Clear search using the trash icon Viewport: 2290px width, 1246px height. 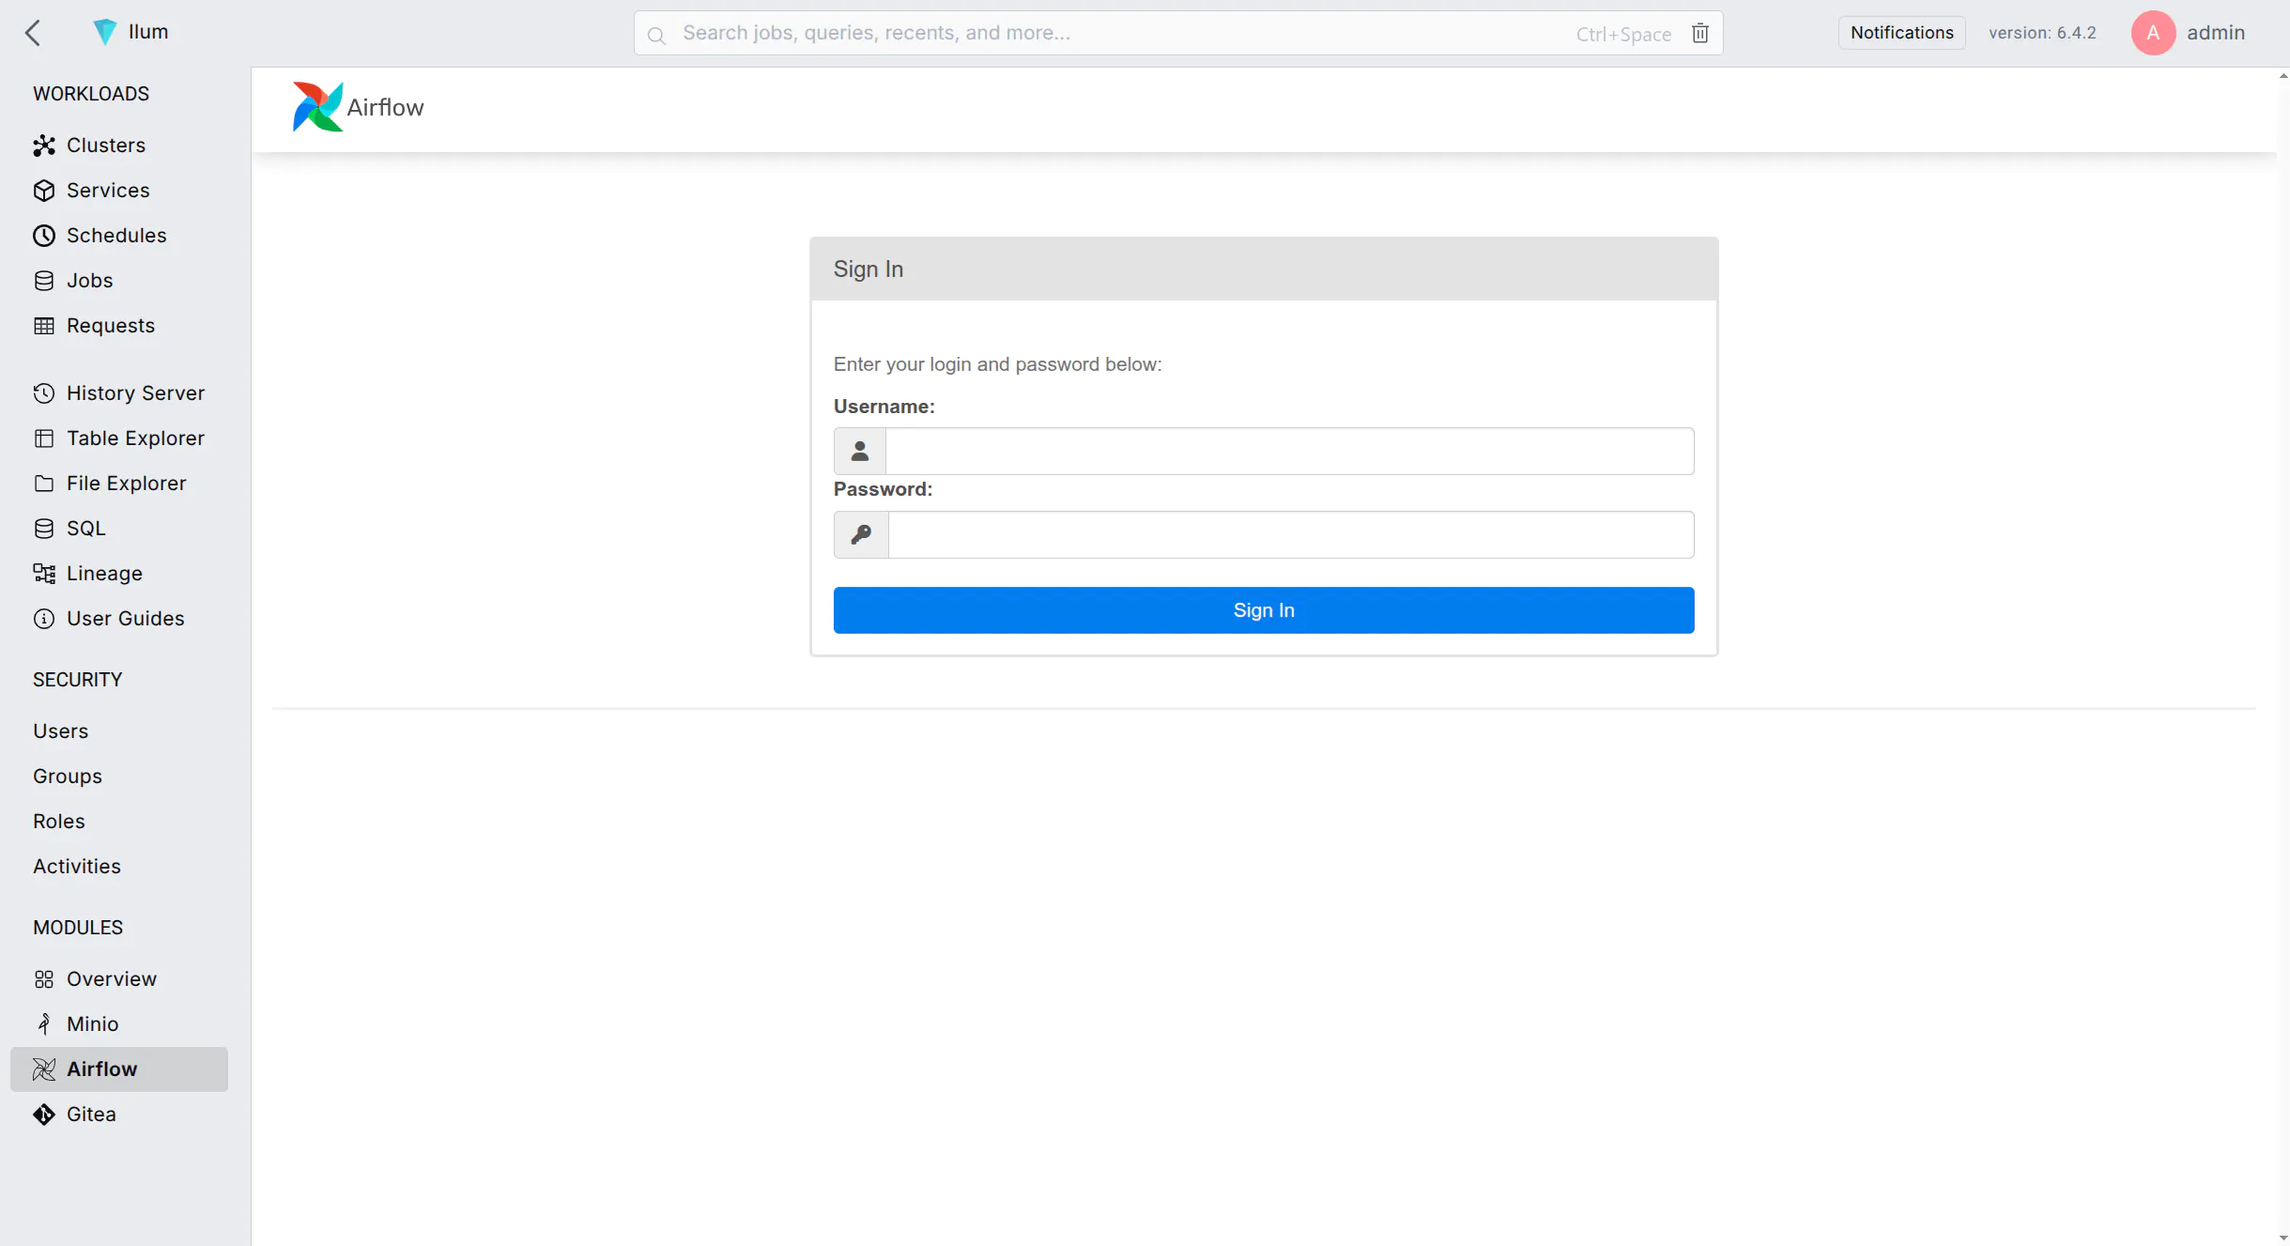pos(1700,33)
